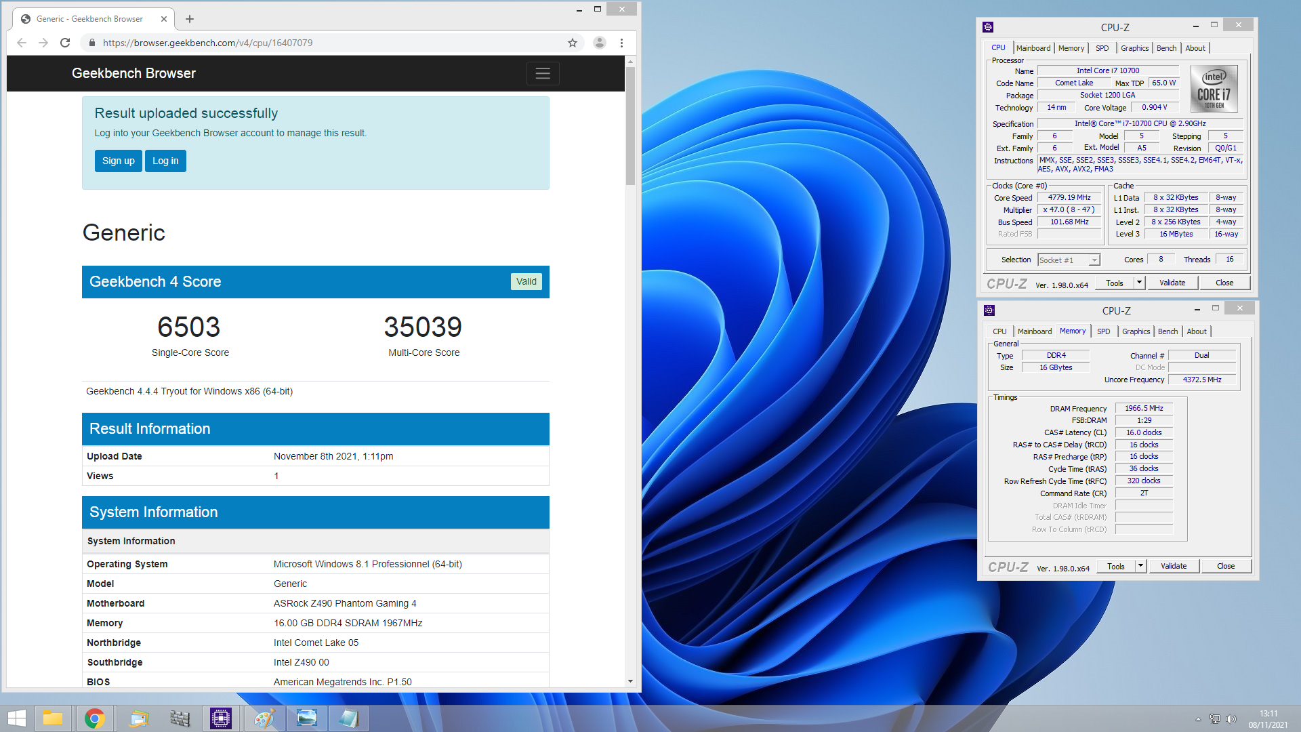Click the taskbar clock showing 13:11
The image size is (1301, 732).
click(1268, 714)
